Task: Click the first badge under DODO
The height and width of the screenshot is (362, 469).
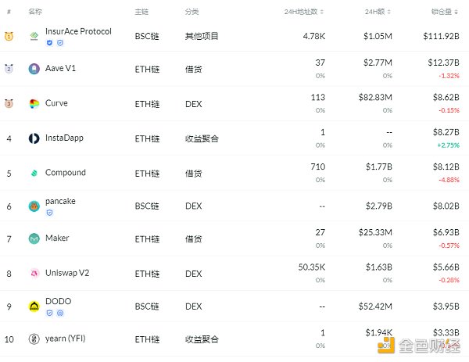Action: coord(50,313)
